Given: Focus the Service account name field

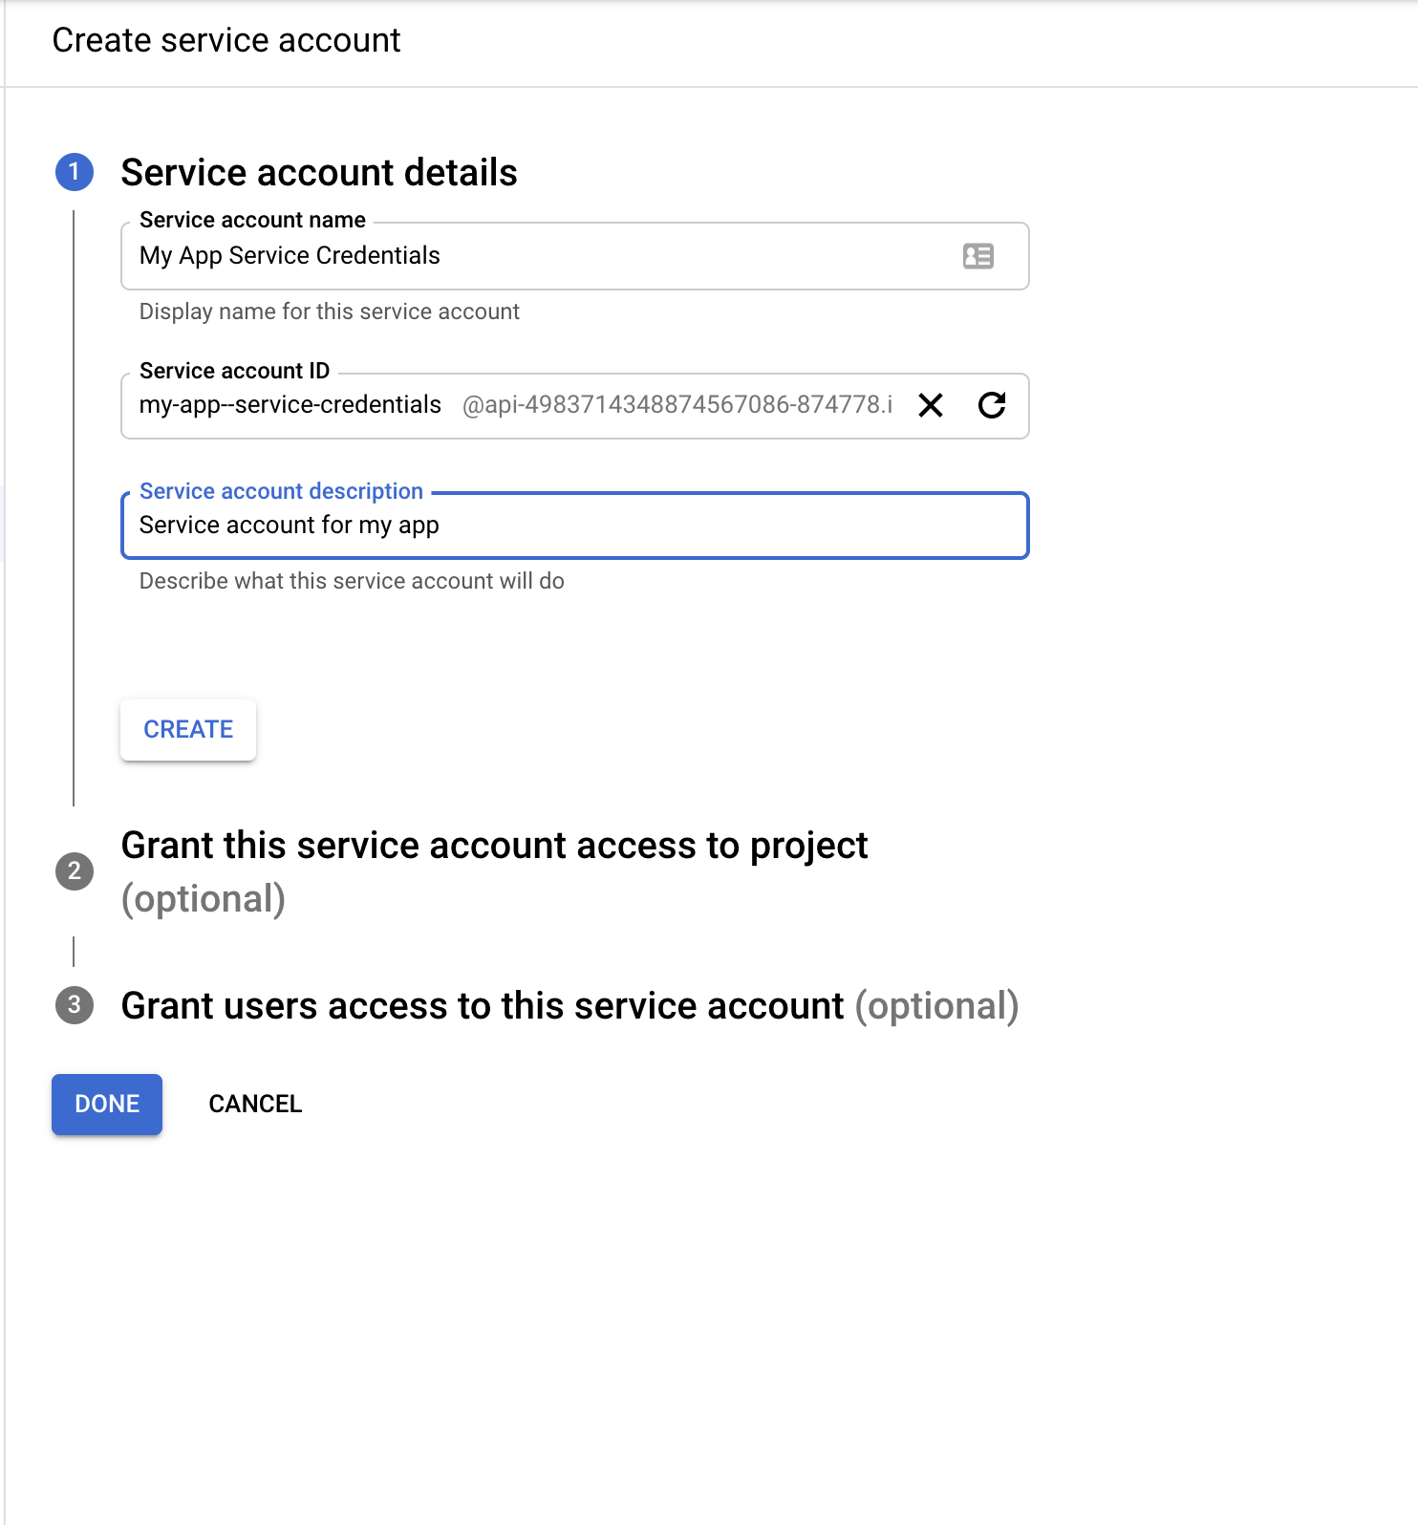Looking at the screenshot, I should click(535, 256).
